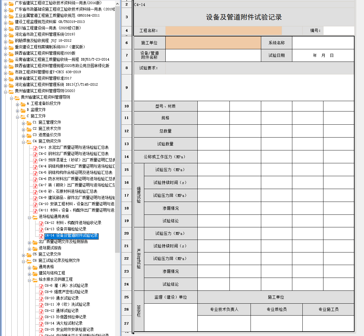This screenshot has height=336, width=364.
Task: Click the C4-4 钢结构原材料 file icon
Action: [x=35, y=167]
